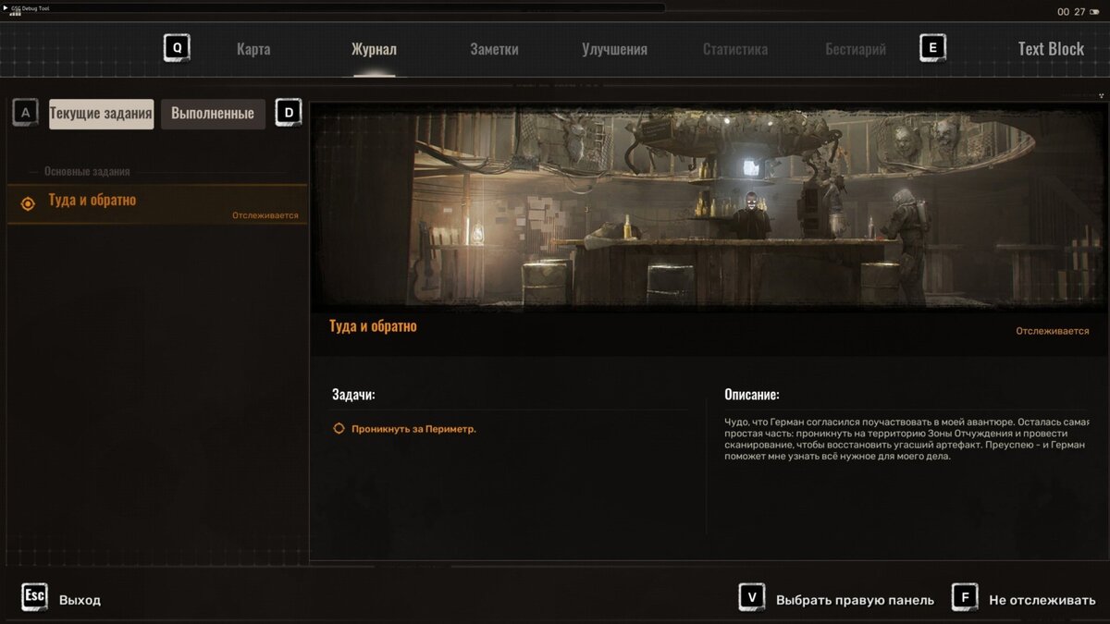Click objective text Проникнуть за Периметр

[413, 429]
